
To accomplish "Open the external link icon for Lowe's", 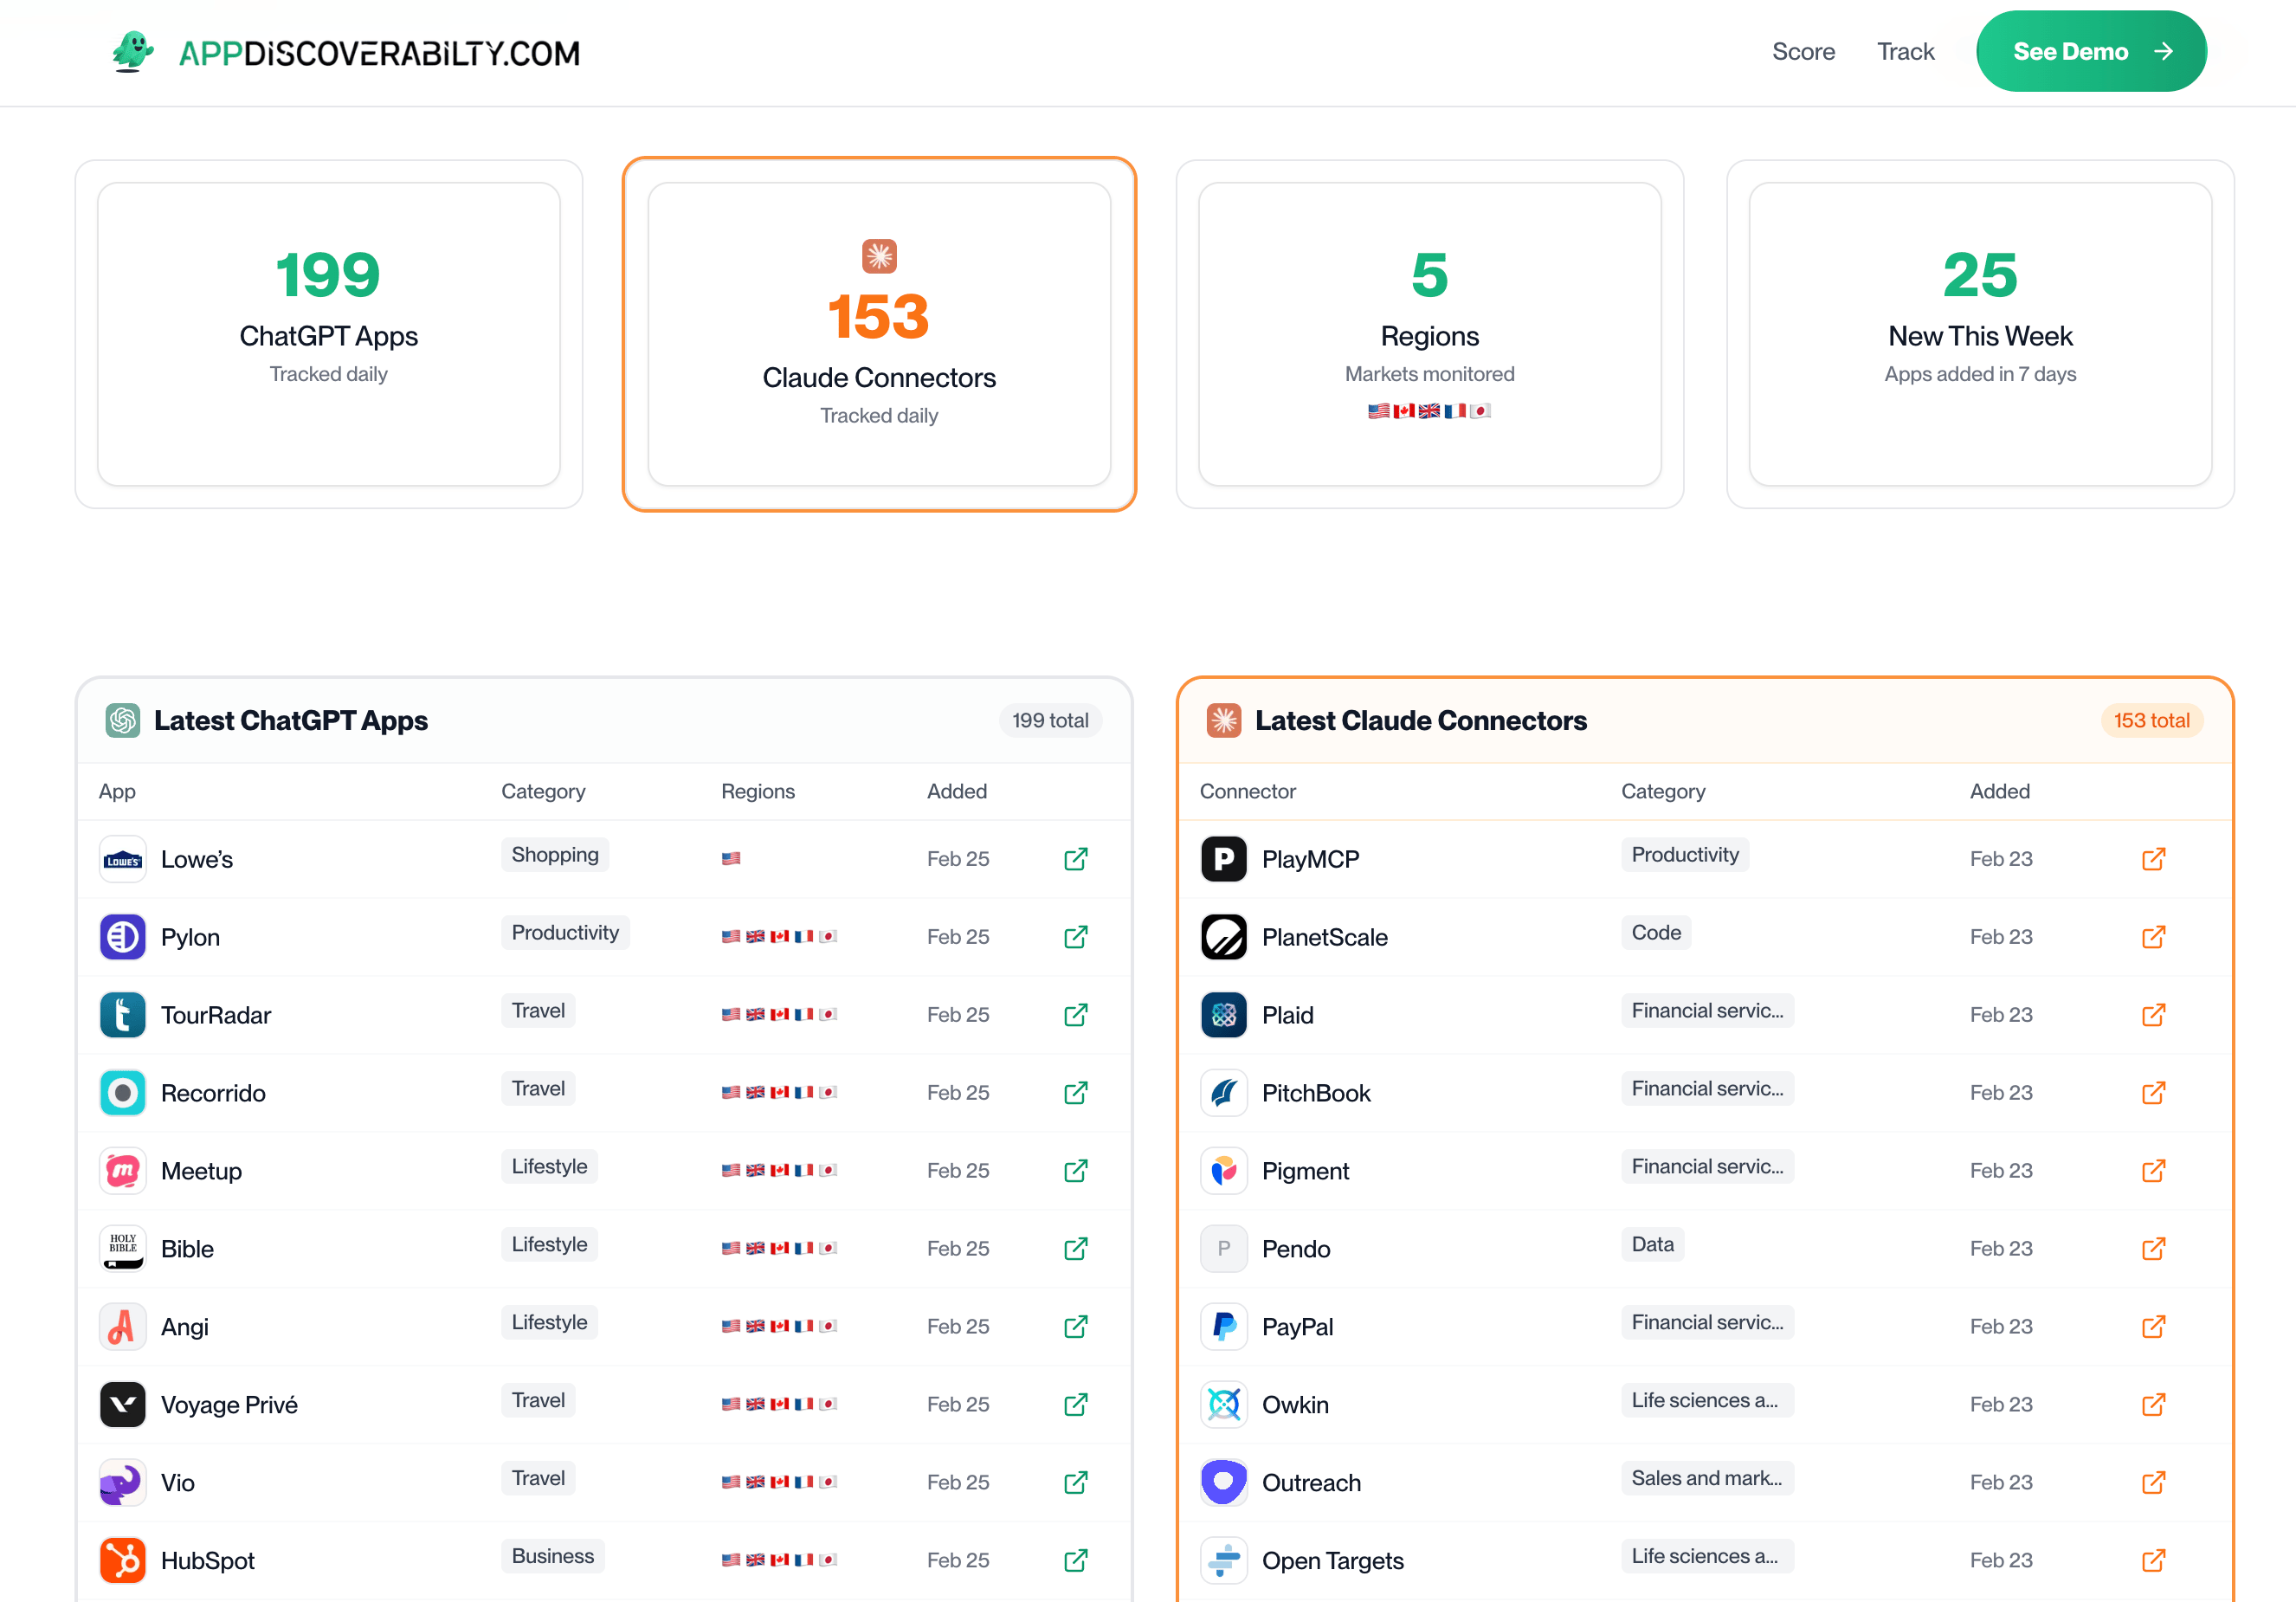I will click(x=1075, y=859).
